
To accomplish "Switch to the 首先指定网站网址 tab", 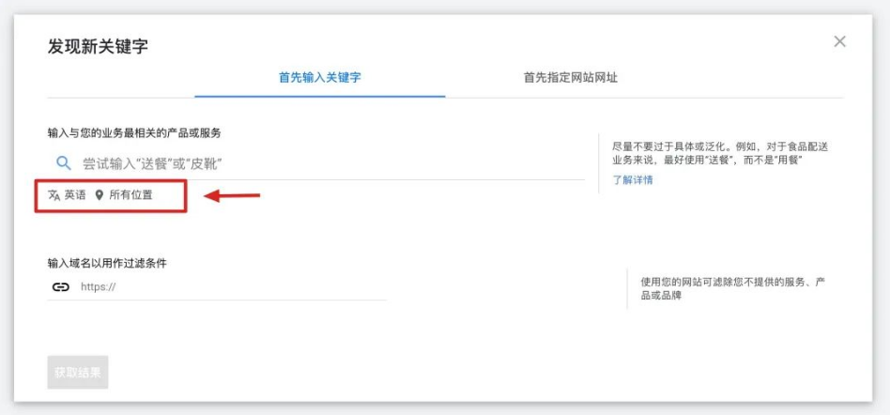I will pyautogui.click(x=570, y=77).
